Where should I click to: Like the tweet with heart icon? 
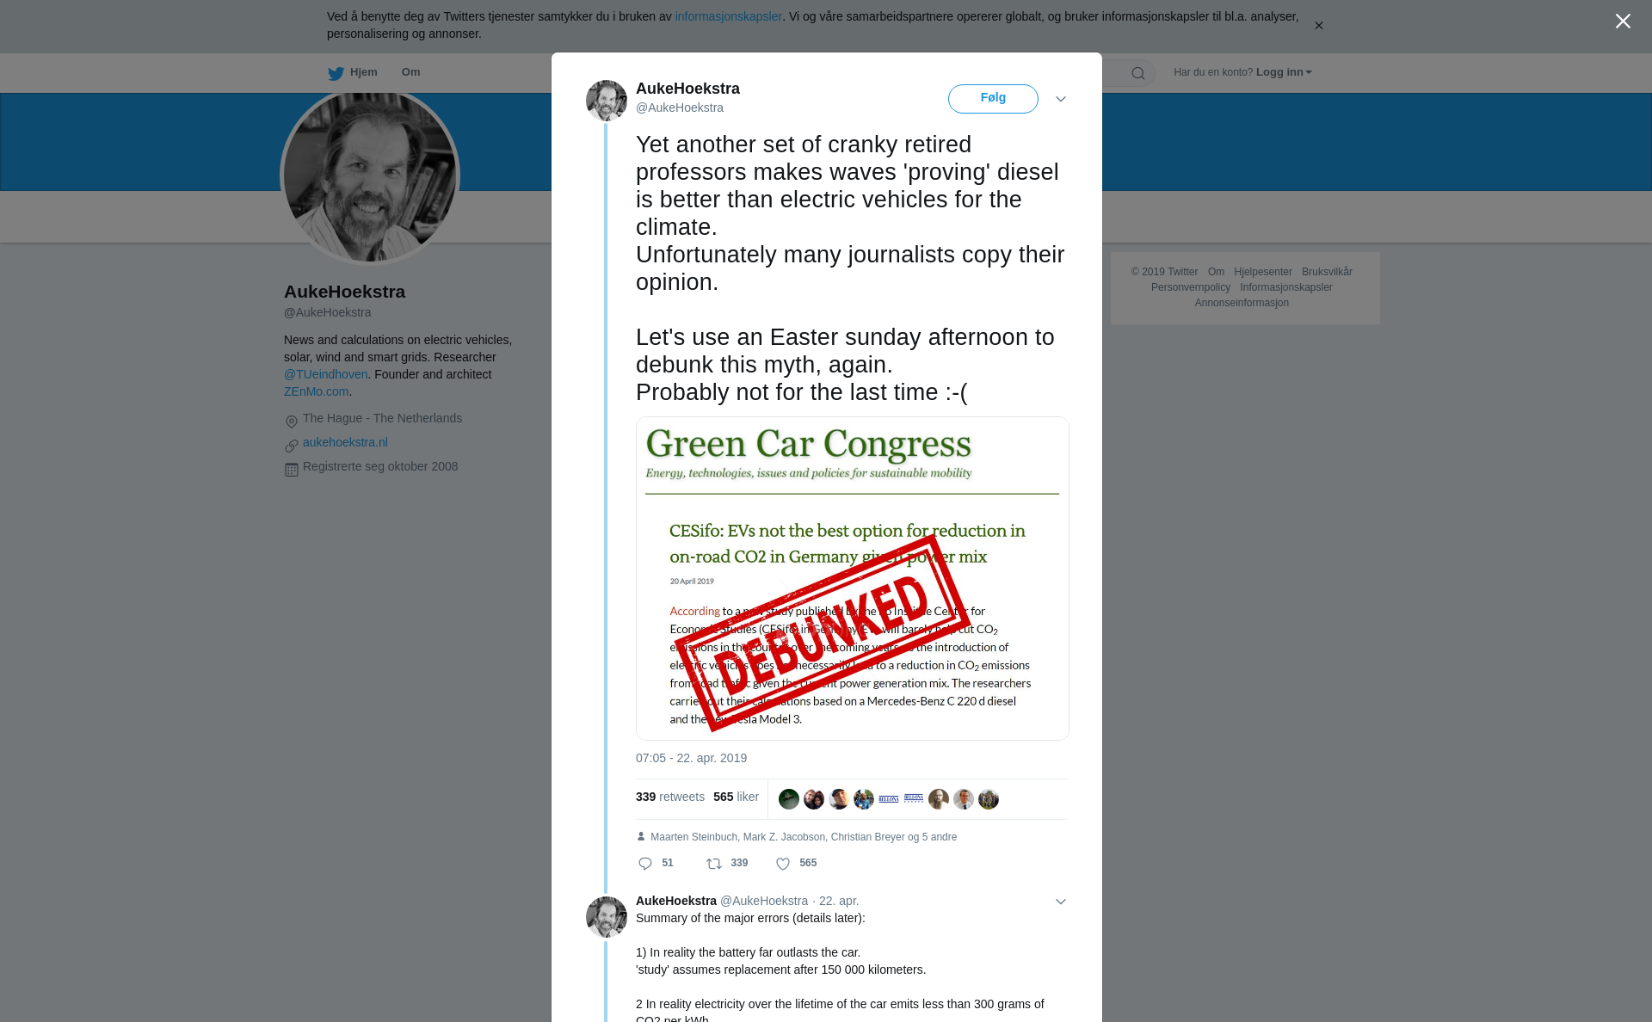[783, 864]
